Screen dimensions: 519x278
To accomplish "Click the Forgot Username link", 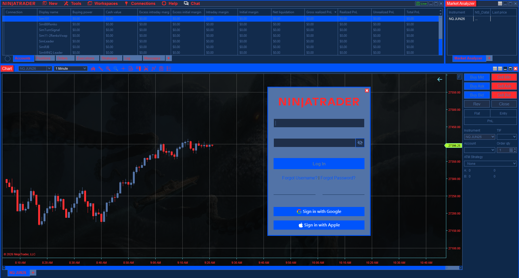I will pos(300,178).
